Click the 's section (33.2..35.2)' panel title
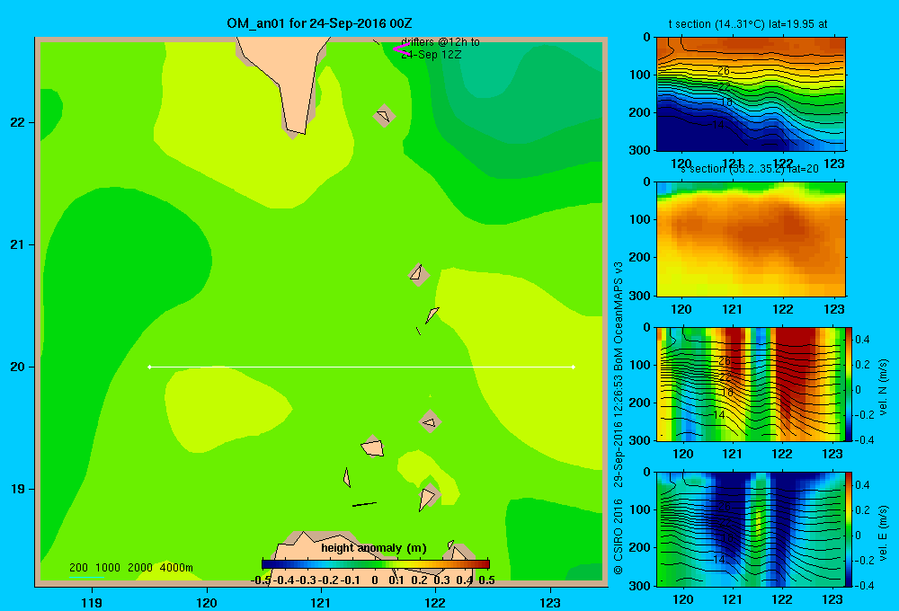The height and width of the screenshot is (611, 899). (x=750, y=169)
